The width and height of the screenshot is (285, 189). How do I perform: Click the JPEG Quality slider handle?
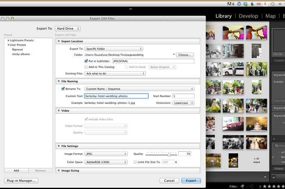click(169, 154)
